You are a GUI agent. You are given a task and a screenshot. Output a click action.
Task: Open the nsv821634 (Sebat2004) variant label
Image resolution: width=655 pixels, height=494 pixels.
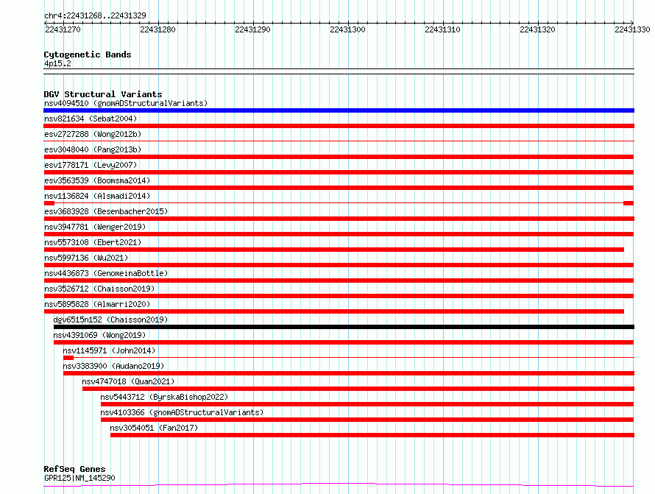(x=91, y=119)
